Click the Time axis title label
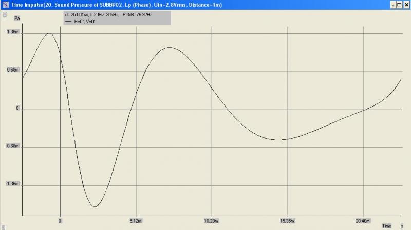Screen dimensions: 411x230 click(387, 226)
